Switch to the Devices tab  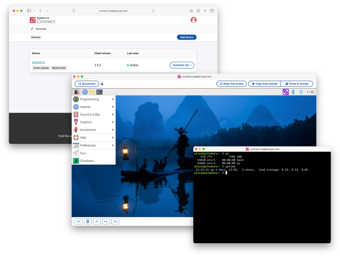tap(36, 37)
